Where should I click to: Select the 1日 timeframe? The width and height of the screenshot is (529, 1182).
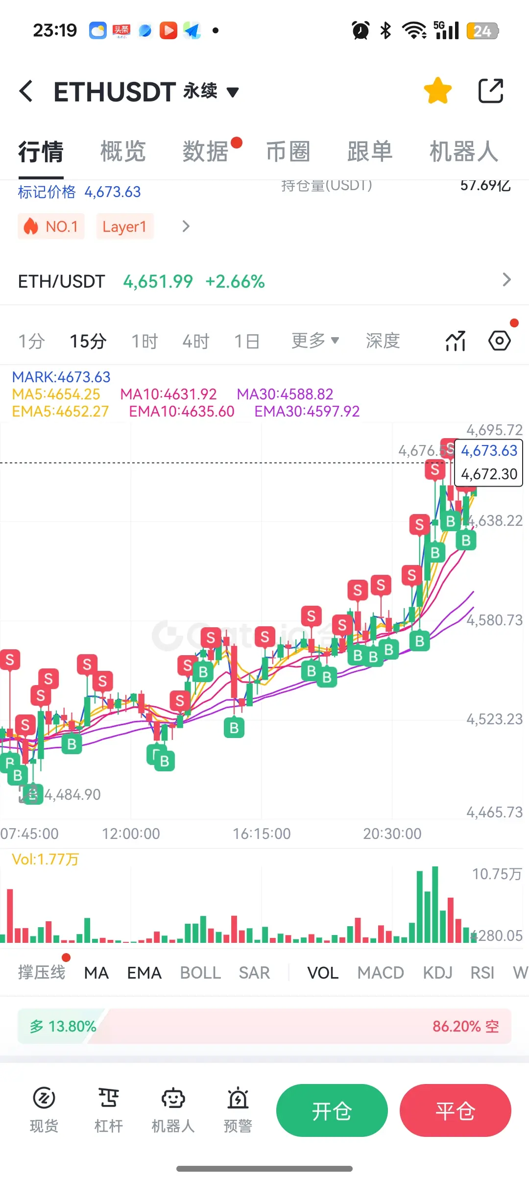(247, 341)
